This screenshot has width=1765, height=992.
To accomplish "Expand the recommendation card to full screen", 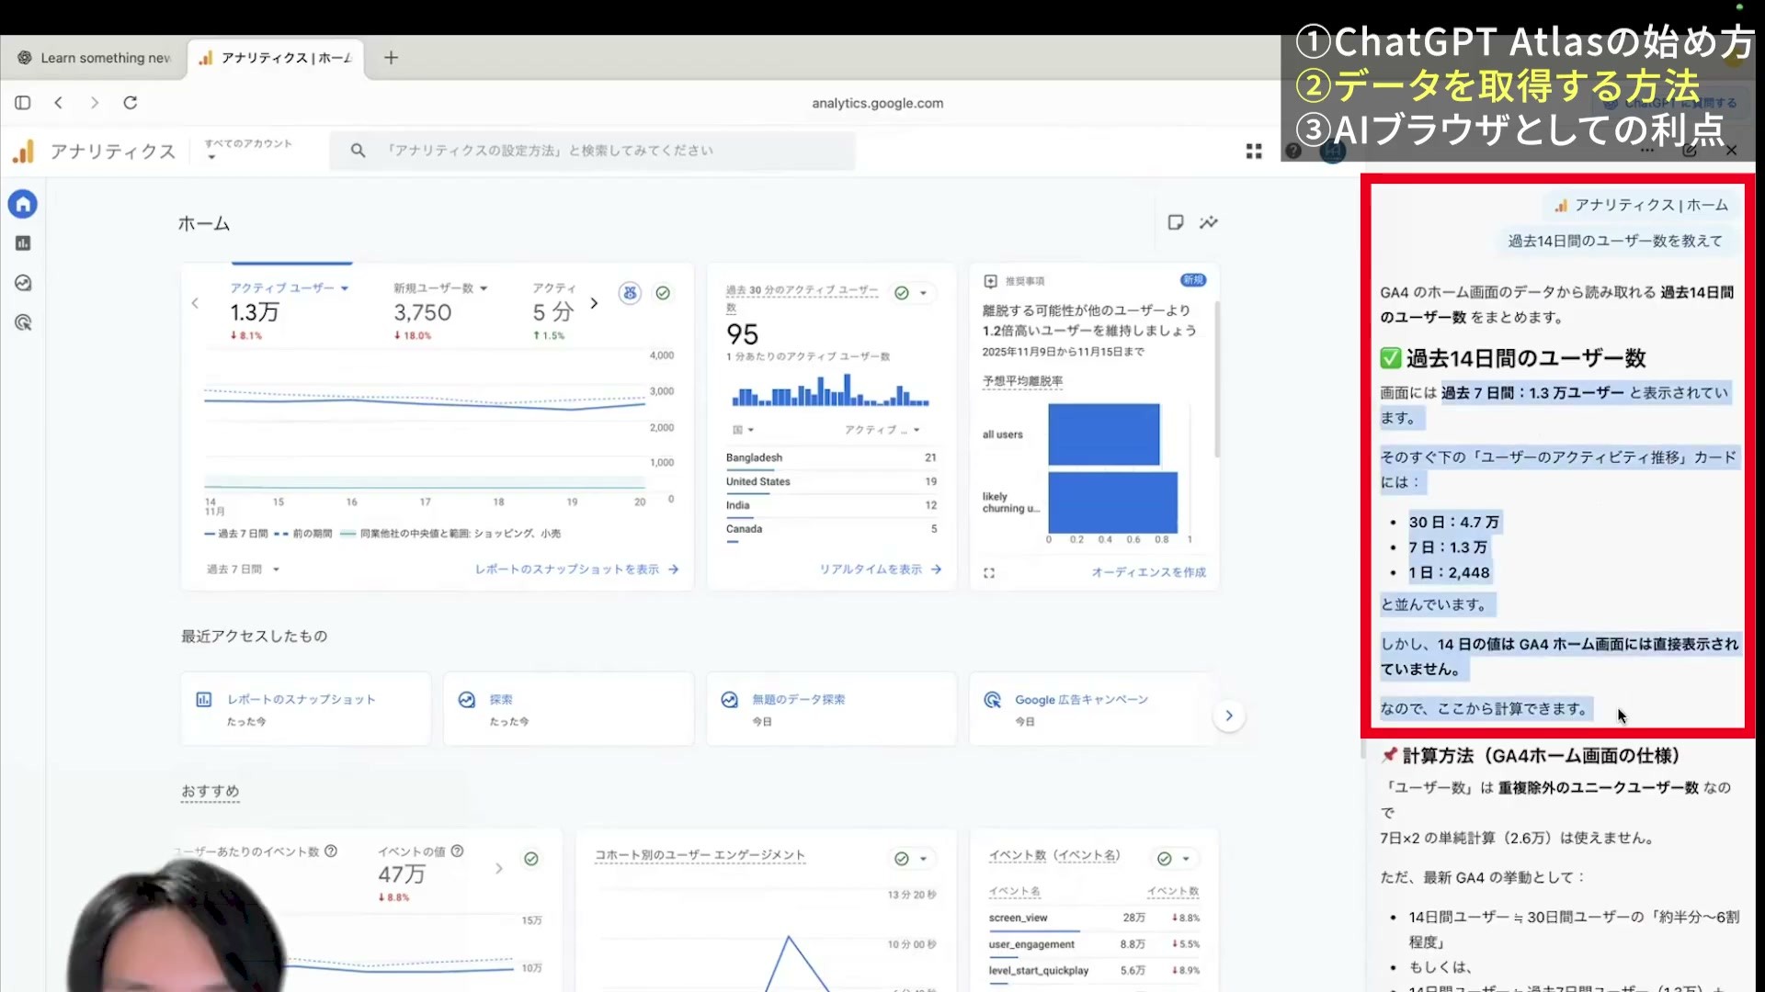I will (989, 573).
